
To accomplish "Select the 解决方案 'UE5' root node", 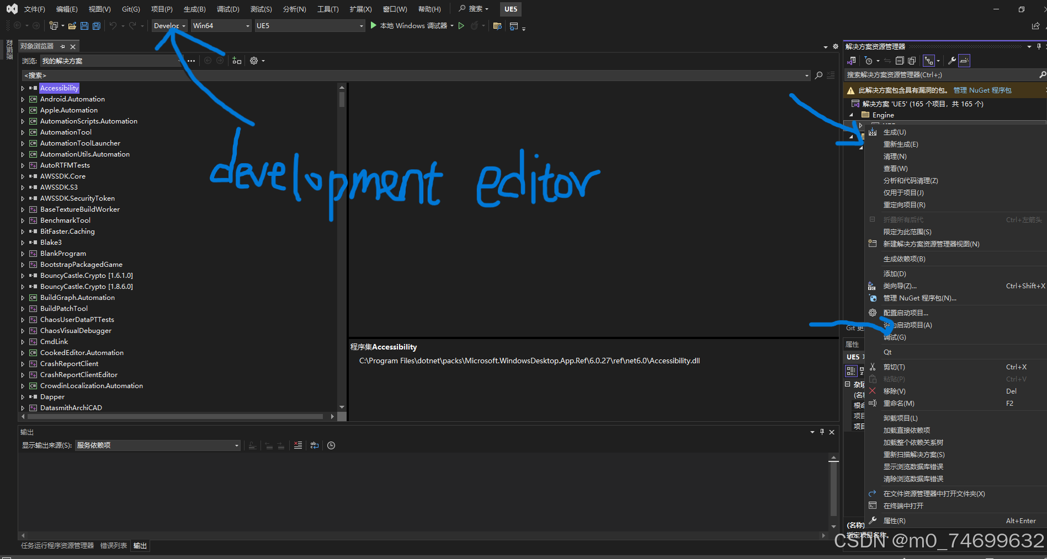I will [x=923, y=104].
